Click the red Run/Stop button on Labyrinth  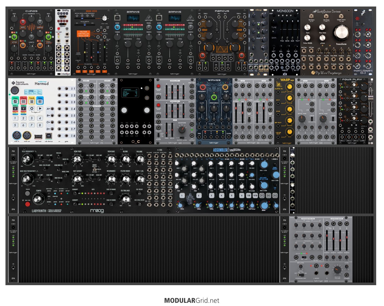click(x=27, y=204)
